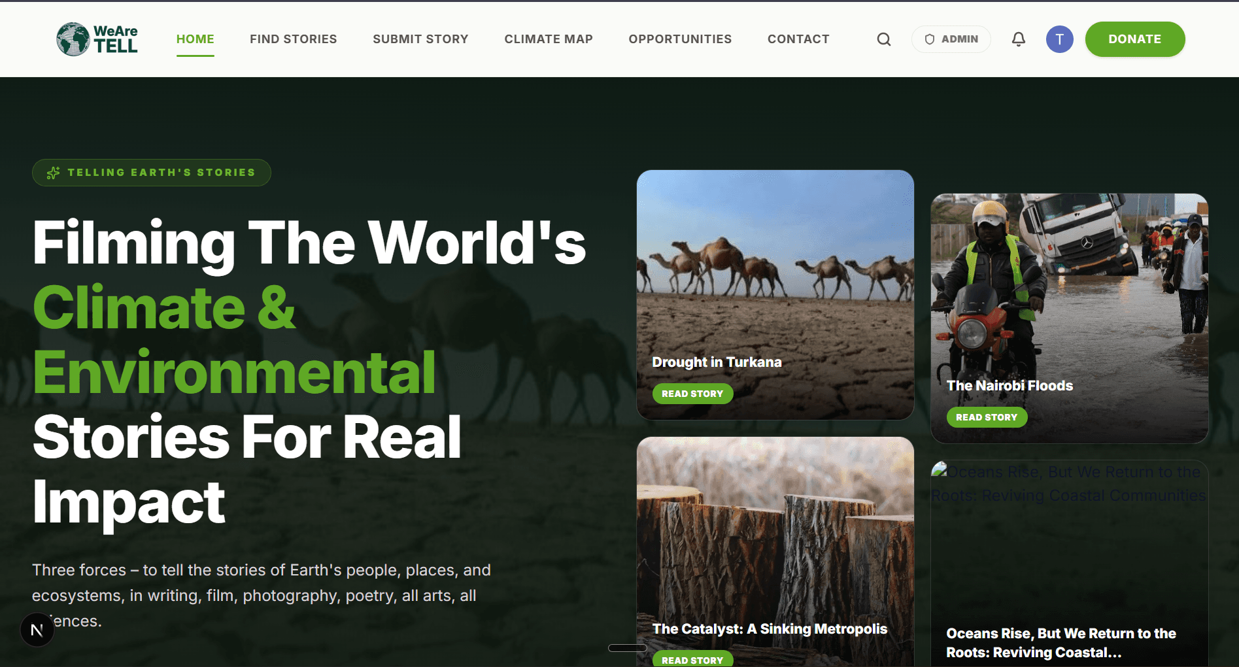Open Find Stories in navigation
This screenshot has width=1239, height=667.
point(294,39)
